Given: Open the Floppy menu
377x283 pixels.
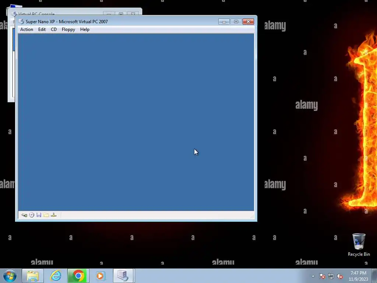Looking at the screenshot, I should coord(68,29).
